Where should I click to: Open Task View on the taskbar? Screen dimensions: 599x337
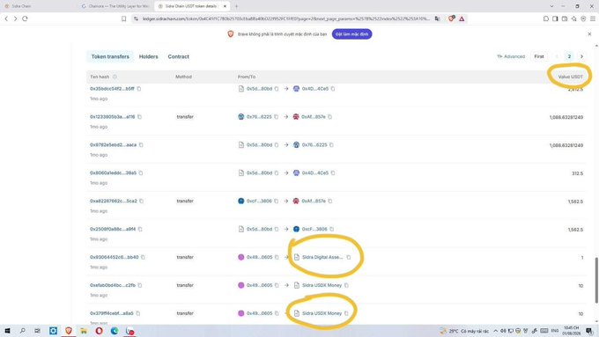tap(37, 331)
